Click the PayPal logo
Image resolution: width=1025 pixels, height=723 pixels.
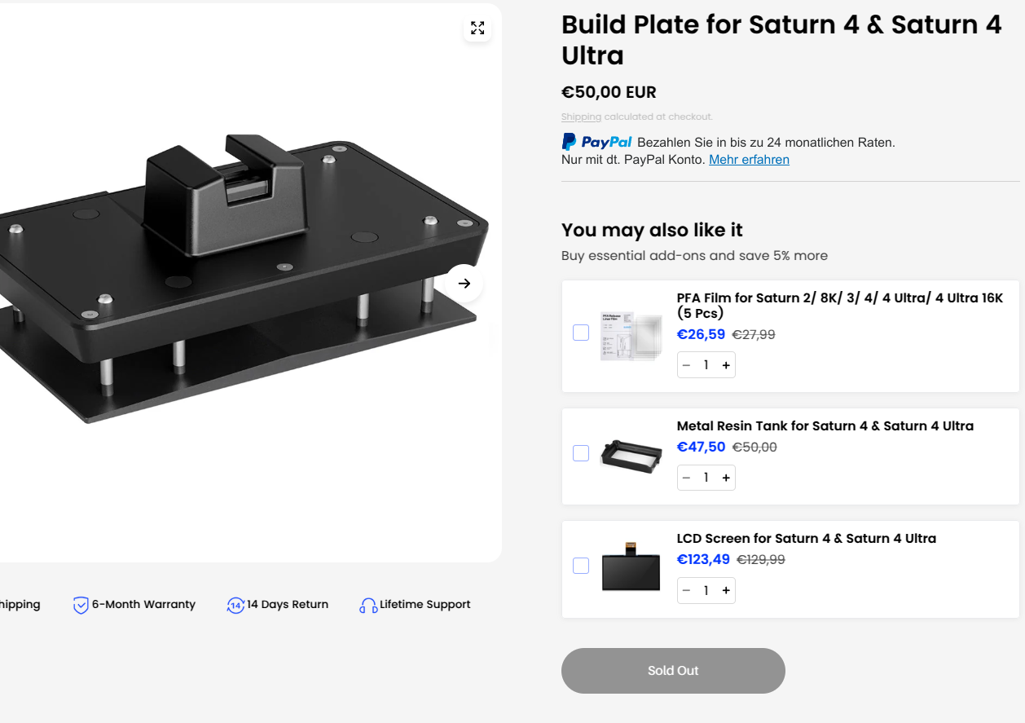[597, 142]
